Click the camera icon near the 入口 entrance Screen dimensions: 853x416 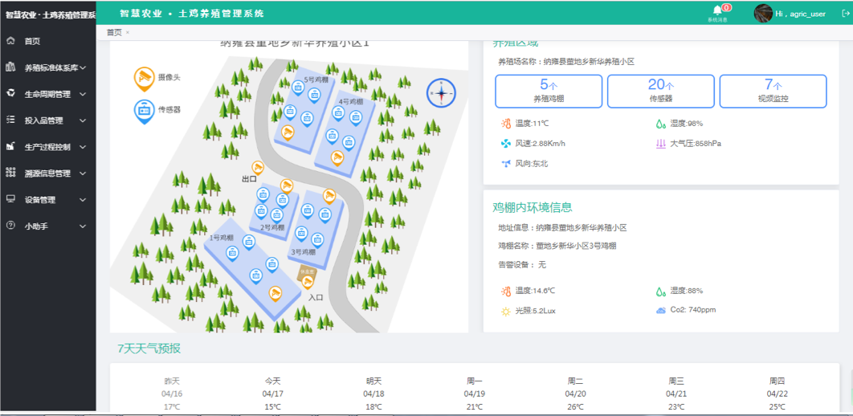click(308, 282)
